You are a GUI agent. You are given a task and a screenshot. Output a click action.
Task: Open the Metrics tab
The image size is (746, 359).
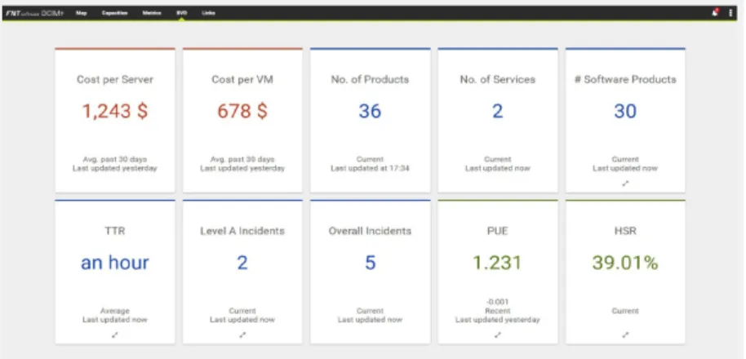[x=152, y=13]
